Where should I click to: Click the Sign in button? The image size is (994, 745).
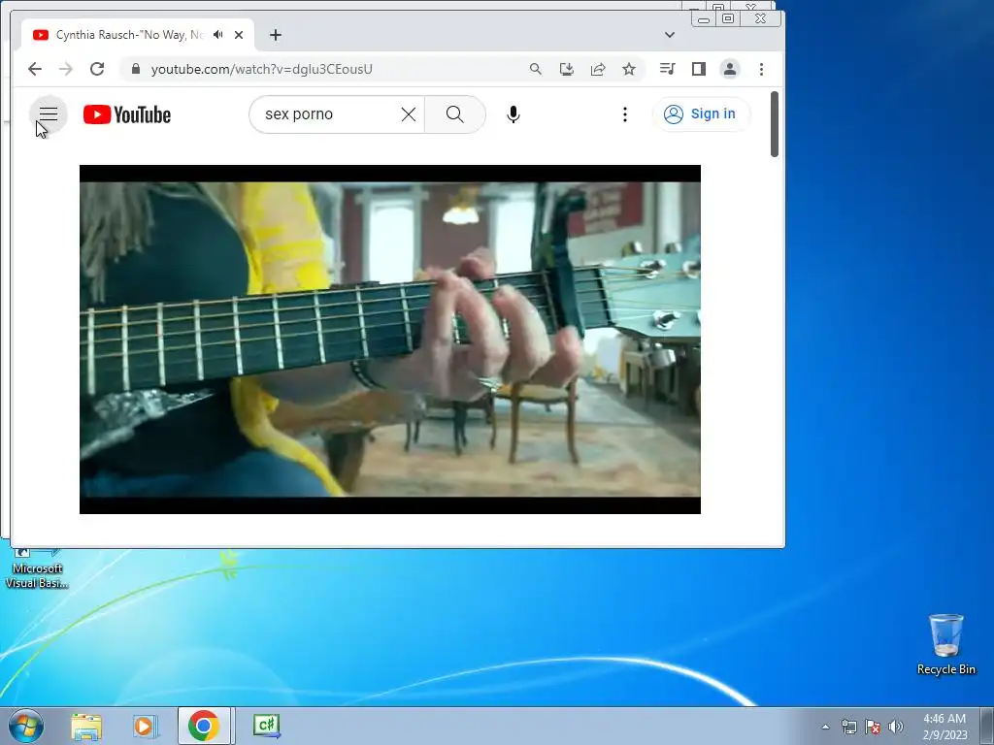click(x=701, y=114)
